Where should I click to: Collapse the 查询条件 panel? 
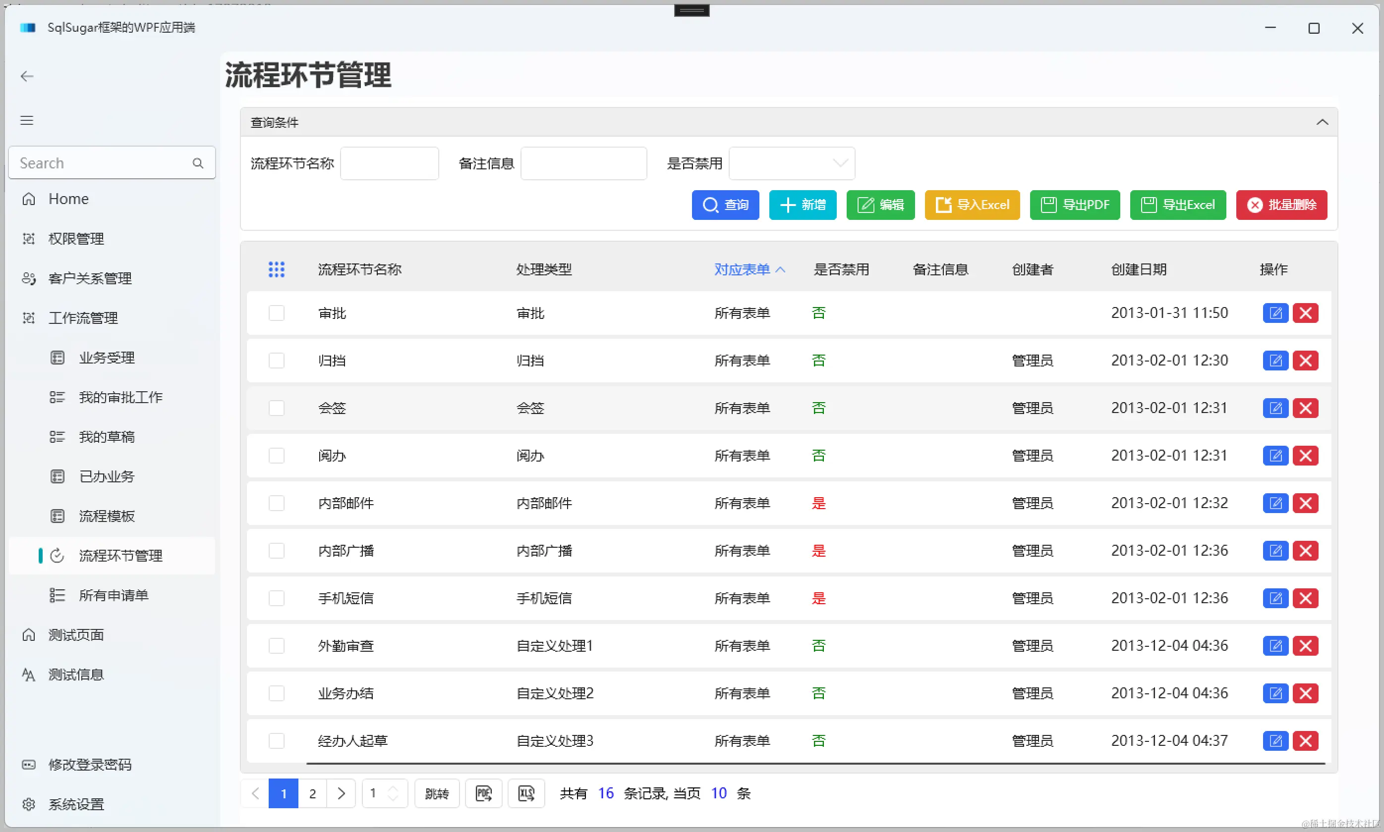click(x=1322, y=122)
